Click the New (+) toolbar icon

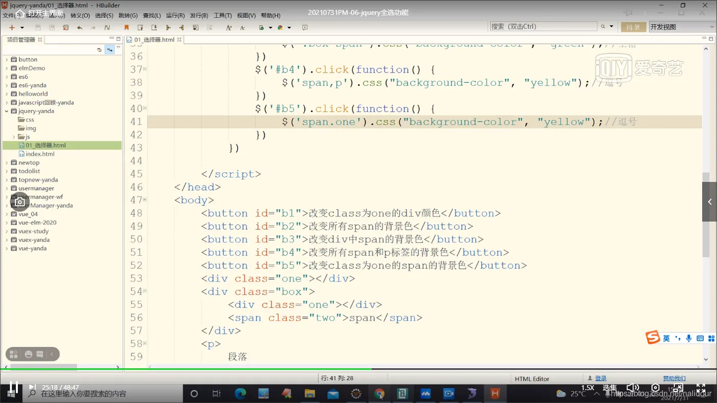(x=12, y=28)
